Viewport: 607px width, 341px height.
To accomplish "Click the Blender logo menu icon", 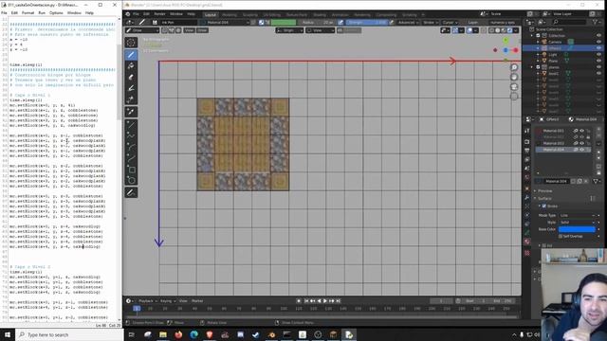I will (x=128, y=14).
